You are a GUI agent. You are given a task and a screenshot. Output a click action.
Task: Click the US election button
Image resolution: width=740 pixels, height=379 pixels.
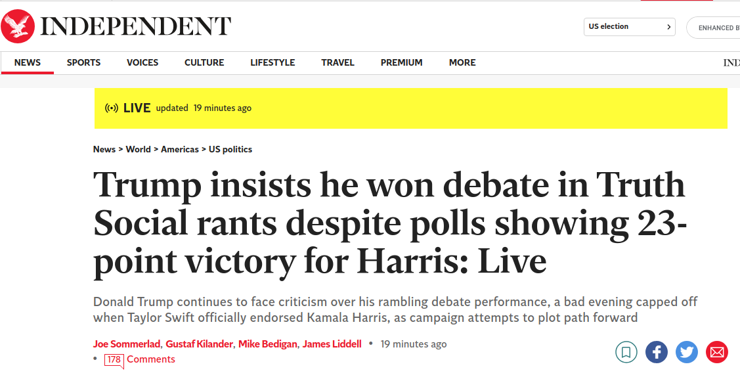coord(629,27)
